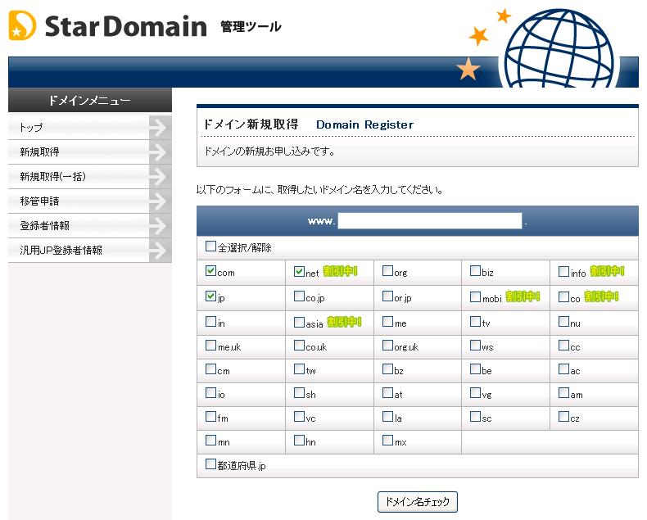
Task: Click the discount badge next to asia
Action: (x=343, y=323)
